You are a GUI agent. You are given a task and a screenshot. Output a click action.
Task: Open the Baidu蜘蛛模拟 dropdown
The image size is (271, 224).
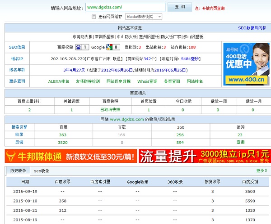pyautogui.click(x=144, y=17)
